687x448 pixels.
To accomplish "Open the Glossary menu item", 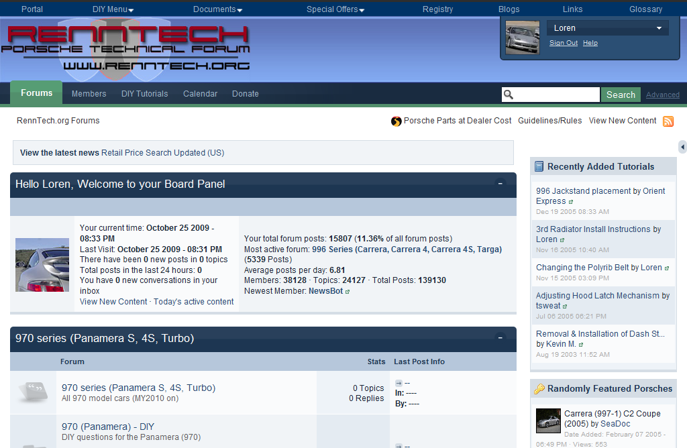I will tap(646, 9).
